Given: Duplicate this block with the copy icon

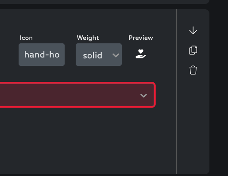Looking at the screenshot, I should [x=193, y=50].
